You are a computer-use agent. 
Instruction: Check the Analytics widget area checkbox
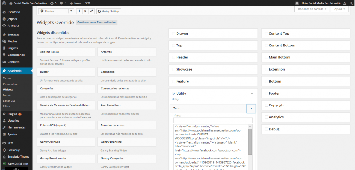(x=267, y=117)
